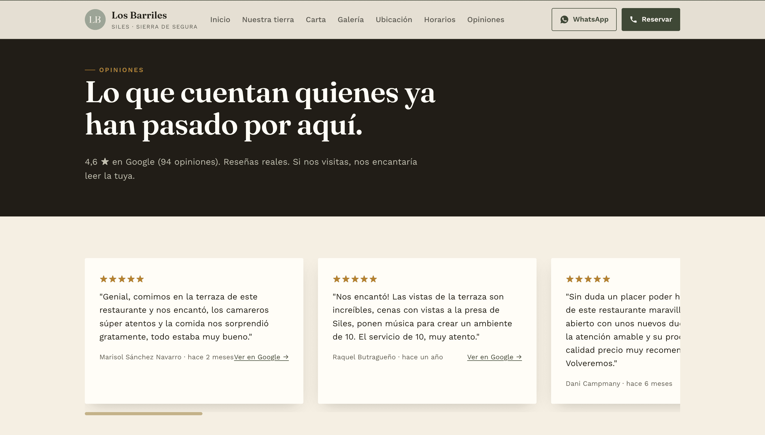The height and width of the screenshot is (435, 765).
Task: Click text "Marisol Sánchez Navarro · hace 2 meses"
Action: pyautogui.click(x=166, y=357)
